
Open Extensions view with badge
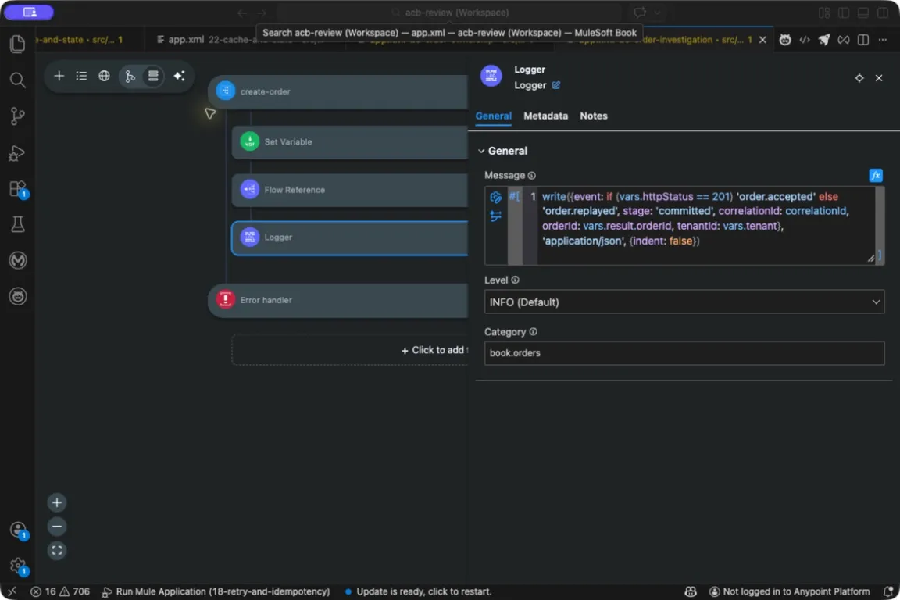(18, 189)
